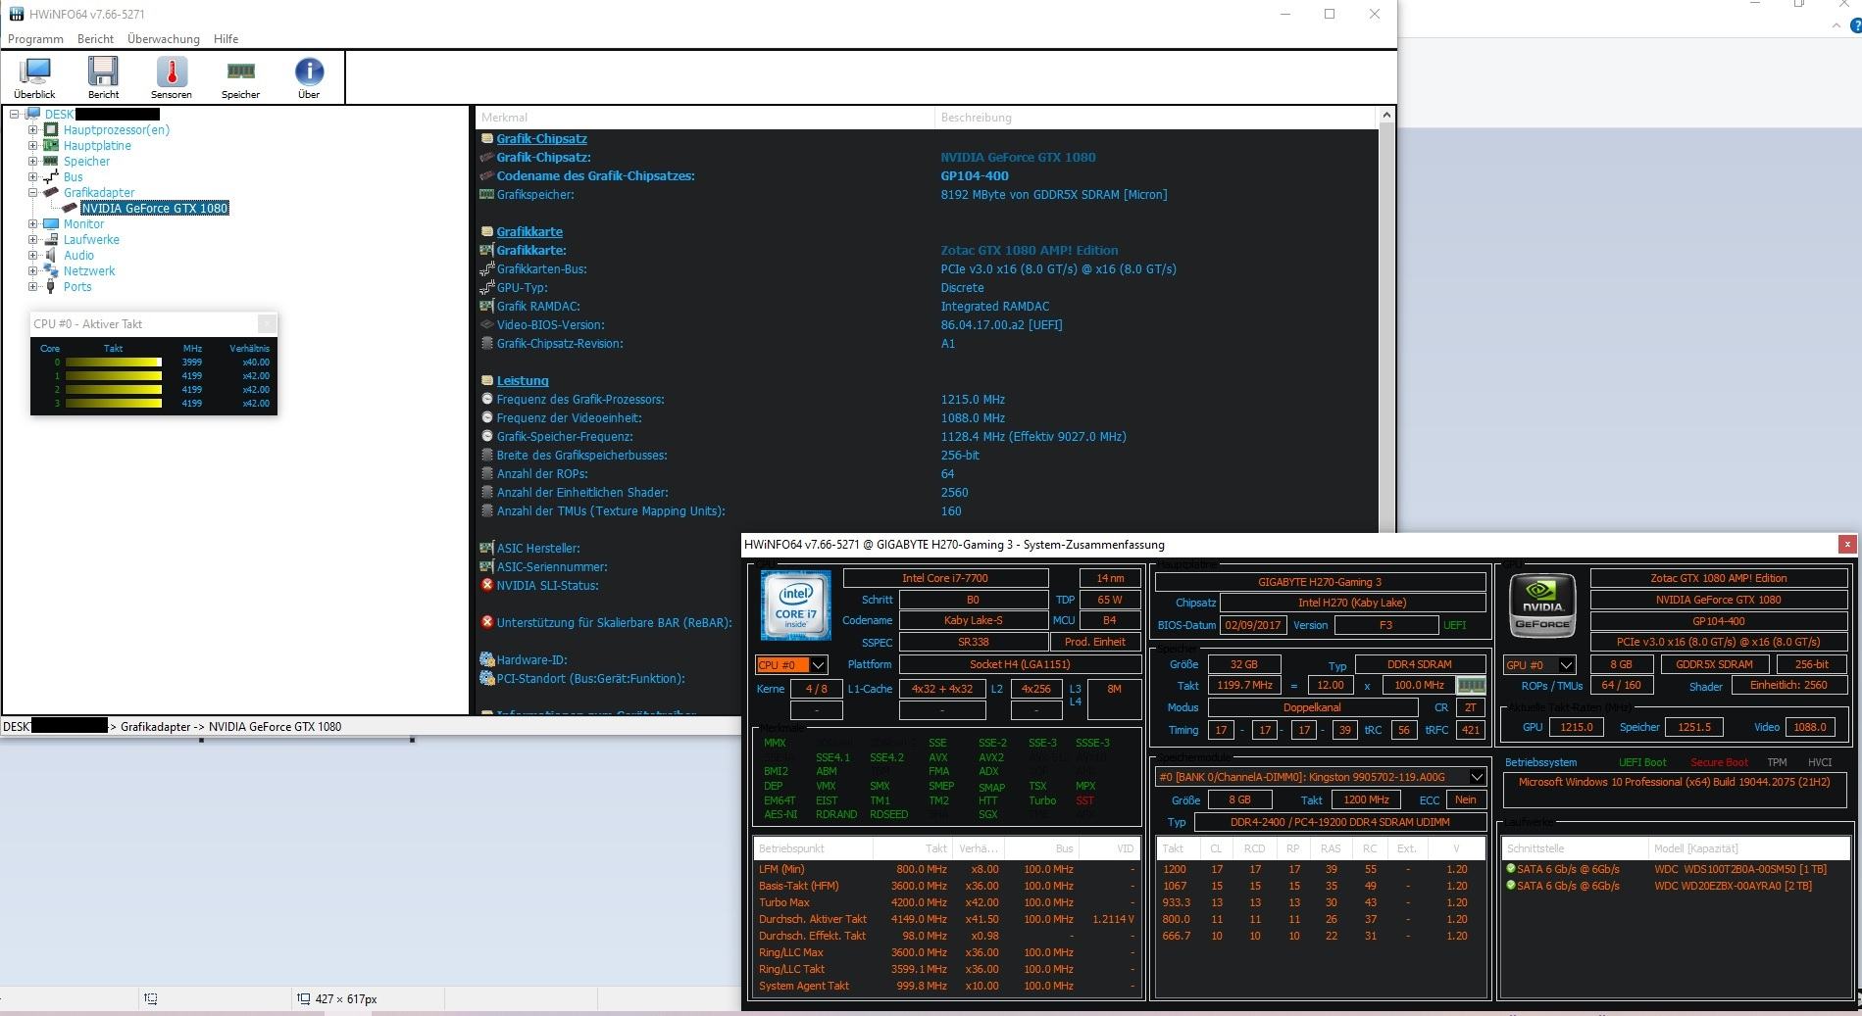Screen dimensions: 1862x1016
Task: Expand the Laufwerke tree node
Action: 32,240
